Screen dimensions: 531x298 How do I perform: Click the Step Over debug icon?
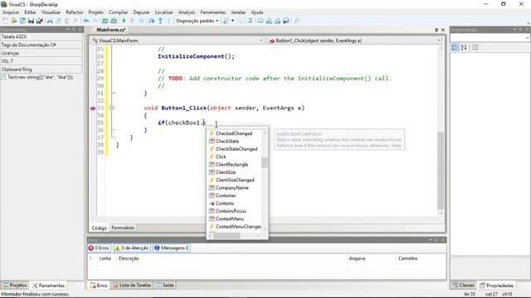tap(151, 21)
